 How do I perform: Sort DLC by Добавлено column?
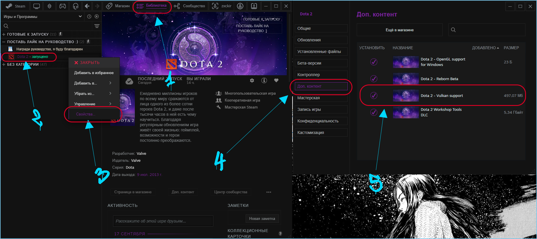point(485,48)
